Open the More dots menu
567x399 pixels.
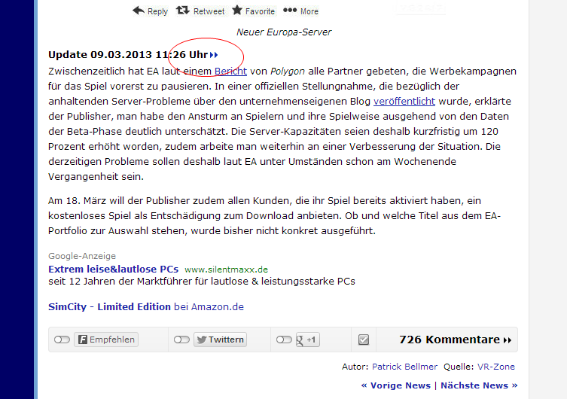[290, 10]
